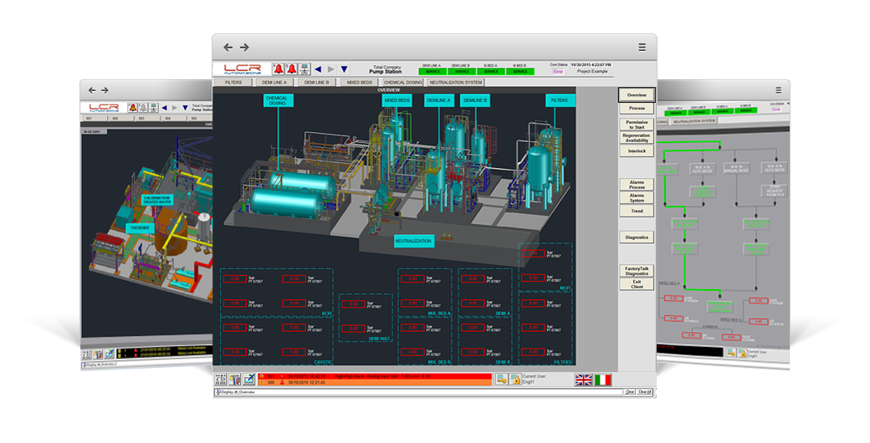Click the first red alarm bell icon in center window
This screenshot has width=870, height=443.
click(x=278, y=69)
